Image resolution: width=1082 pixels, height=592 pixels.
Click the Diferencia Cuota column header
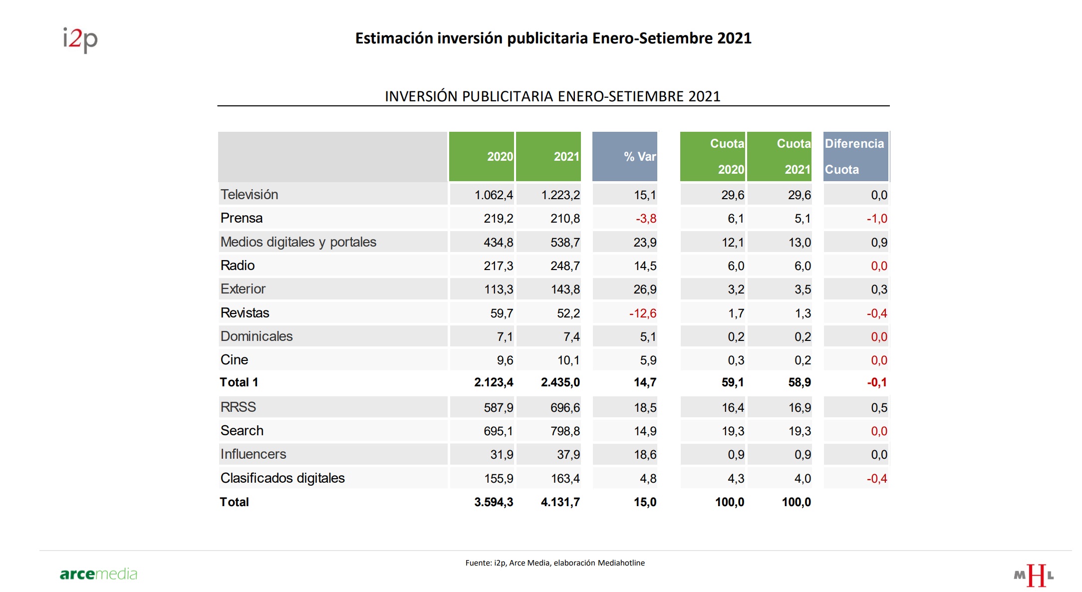pos(856,156)
